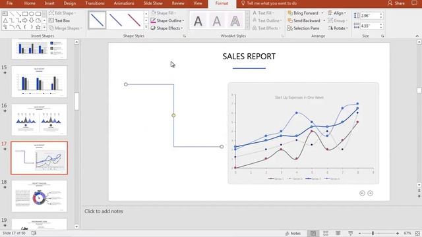Choose the first blue line shape style
The image size is (422, 237).
pyautogui.click(x=97, y=20)
